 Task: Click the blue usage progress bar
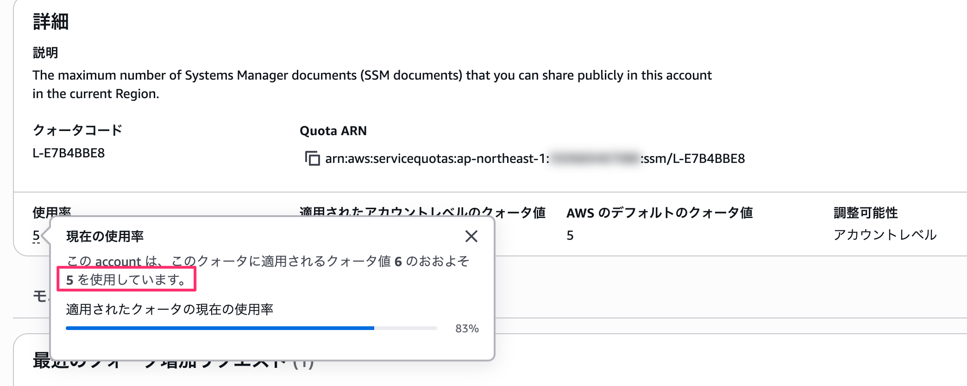click(220, 328)
